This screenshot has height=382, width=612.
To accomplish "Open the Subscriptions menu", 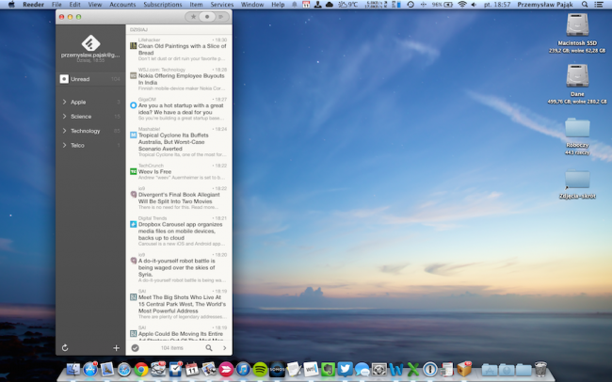I will [x=162, y=5].
